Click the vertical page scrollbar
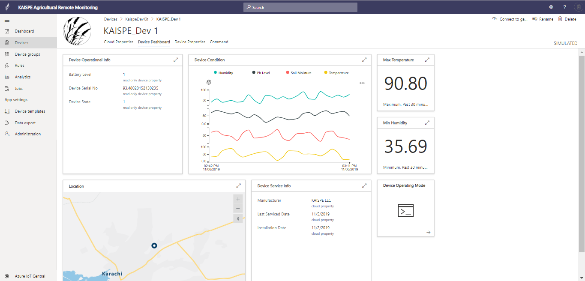The height and width of the screenshot is (281, 585). (x=582, y=154)
